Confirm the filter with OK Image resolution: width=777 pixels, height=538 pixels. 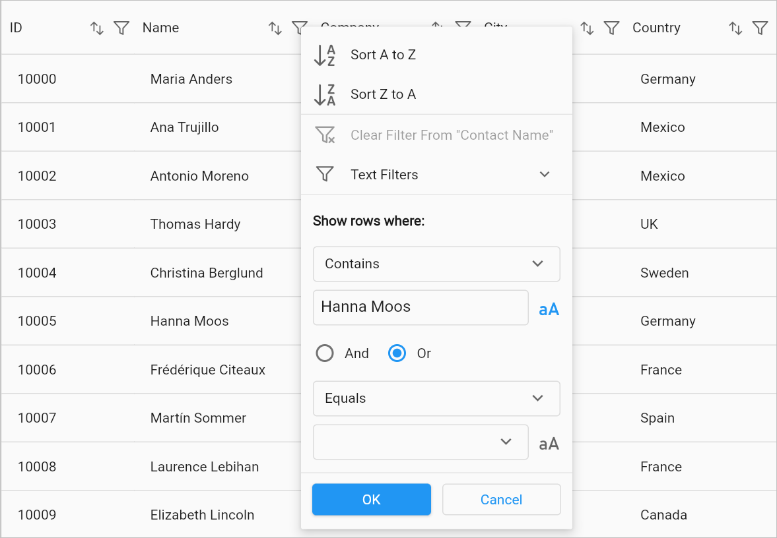click(x=372, y=499)
